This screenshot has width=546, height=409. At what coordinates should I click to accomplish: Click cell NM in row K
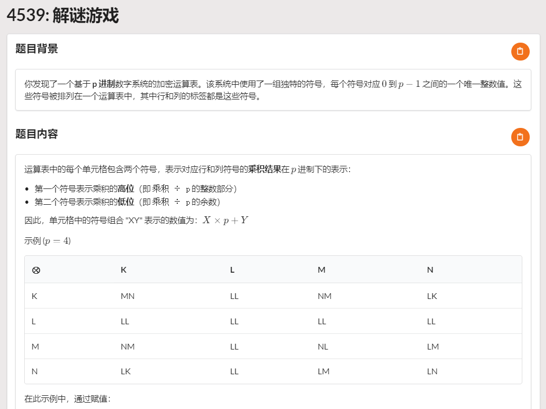pos(325,296)
